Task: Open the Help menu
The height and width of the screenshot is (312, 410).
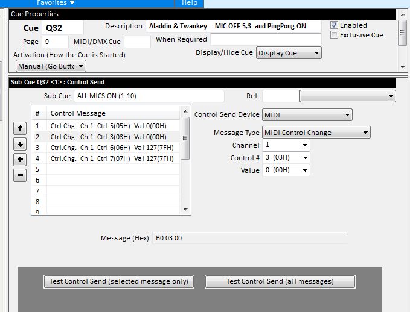Action: (190, 3)
